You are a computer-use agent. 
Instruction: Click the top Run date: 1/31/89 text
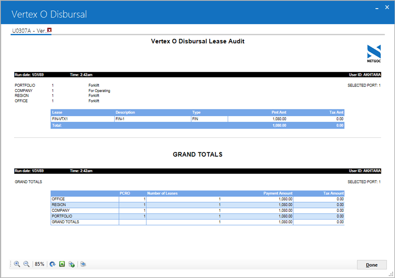click(x=29, y=75)
